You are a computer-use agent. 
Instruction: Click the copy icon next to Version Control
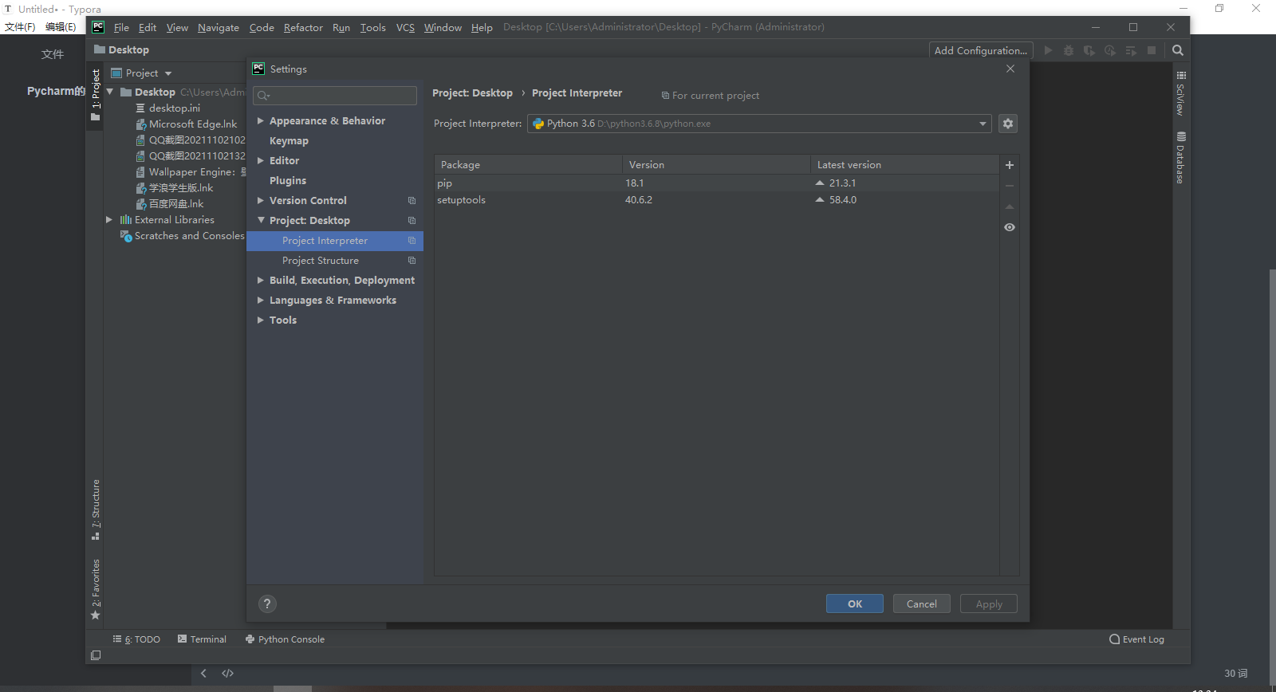pos(412,201)
